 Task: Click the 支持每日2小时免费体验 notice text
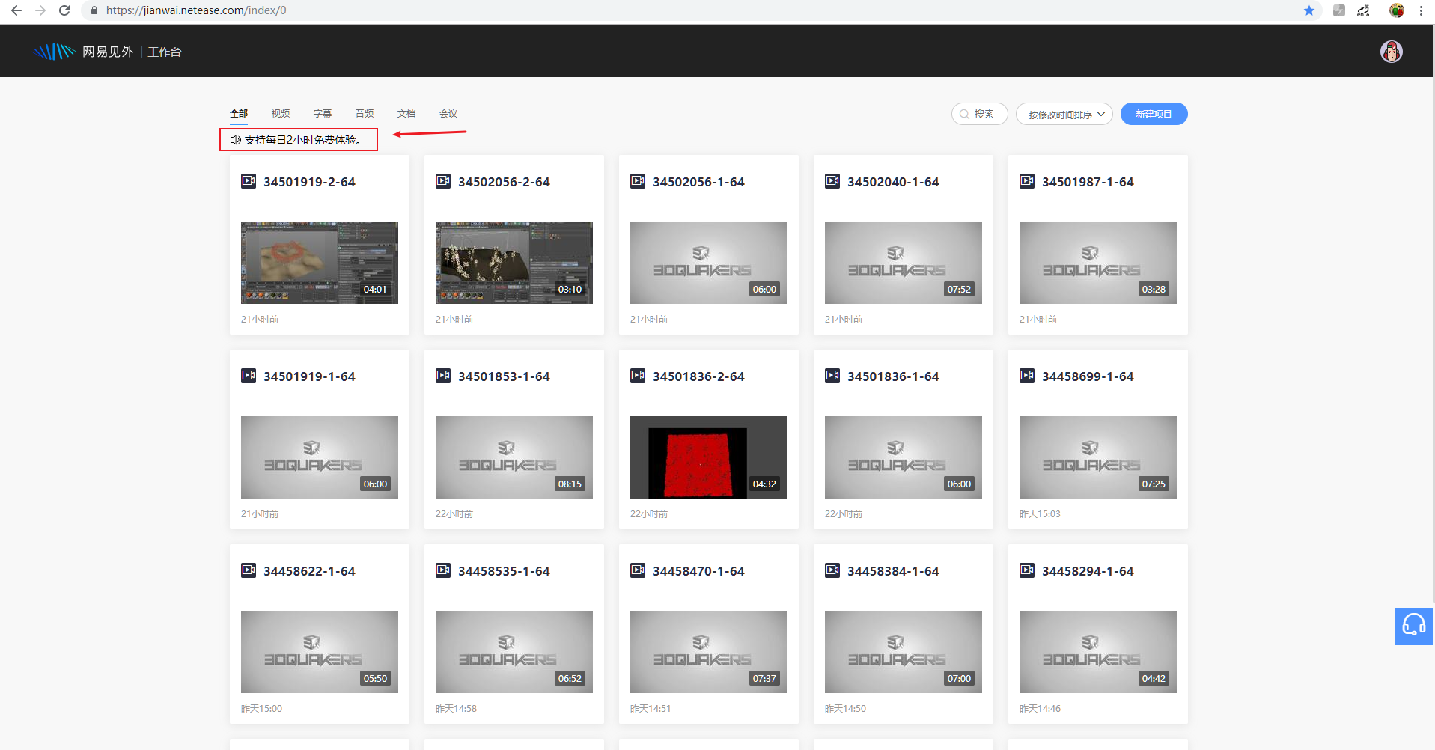pyautogui.click(x=303, y=140)
